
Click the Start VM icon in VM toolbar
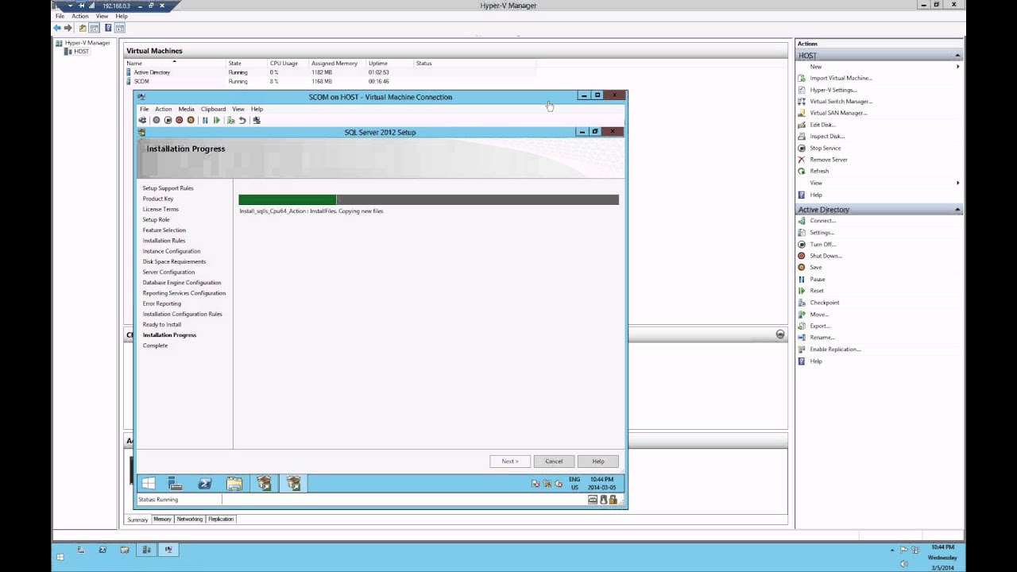coord(157,120)
